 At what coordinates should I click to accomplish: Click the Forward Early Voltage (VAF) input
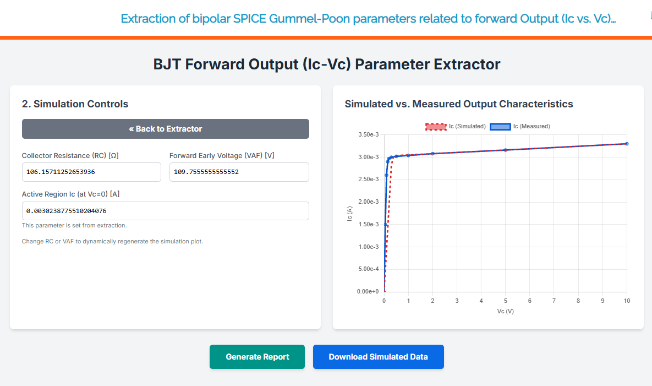pos(239,172)
